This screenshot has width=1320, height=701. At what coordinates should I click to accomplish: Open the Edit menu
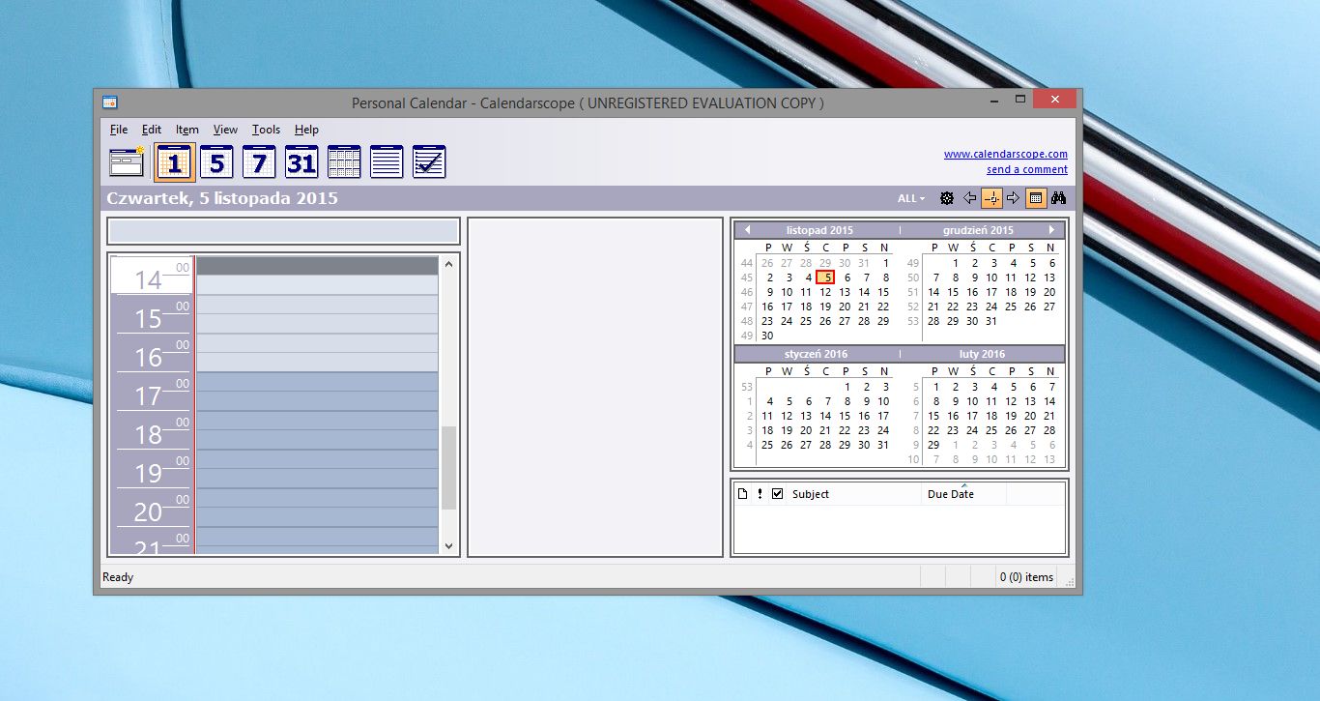click(x=152, y=130)
